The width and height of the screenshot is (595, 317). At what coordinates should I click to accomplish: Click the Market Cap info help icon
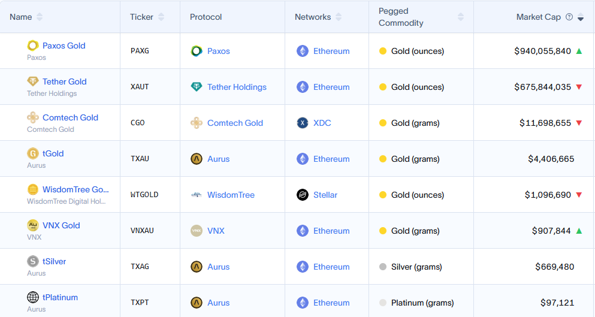point(569,17)
